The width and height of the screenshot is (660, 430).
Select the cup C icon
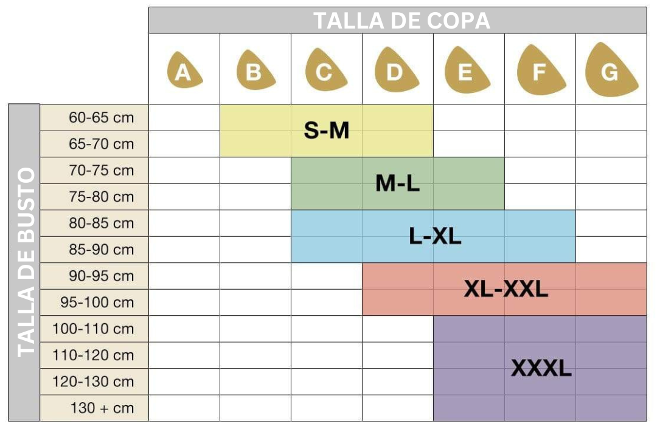(x=326, y=71)
